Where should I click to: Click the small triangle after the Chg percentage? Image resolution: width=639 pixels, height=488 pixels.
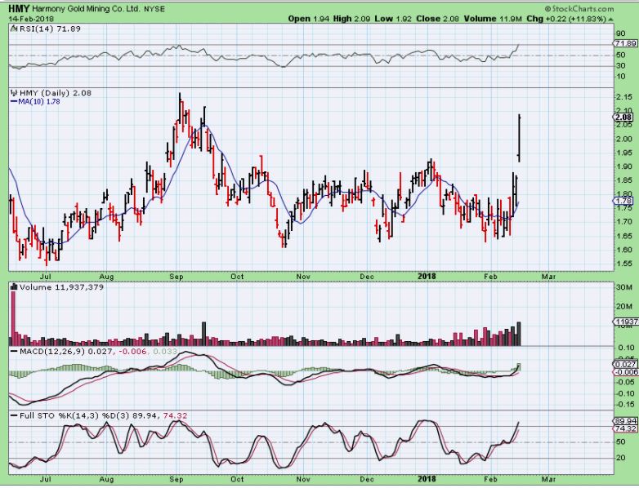610,19
